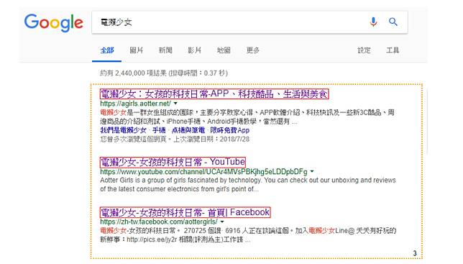Open sitelink 我們是電獺少女
The width and height of the screenshot is (463, 264).
click(123, 130)
